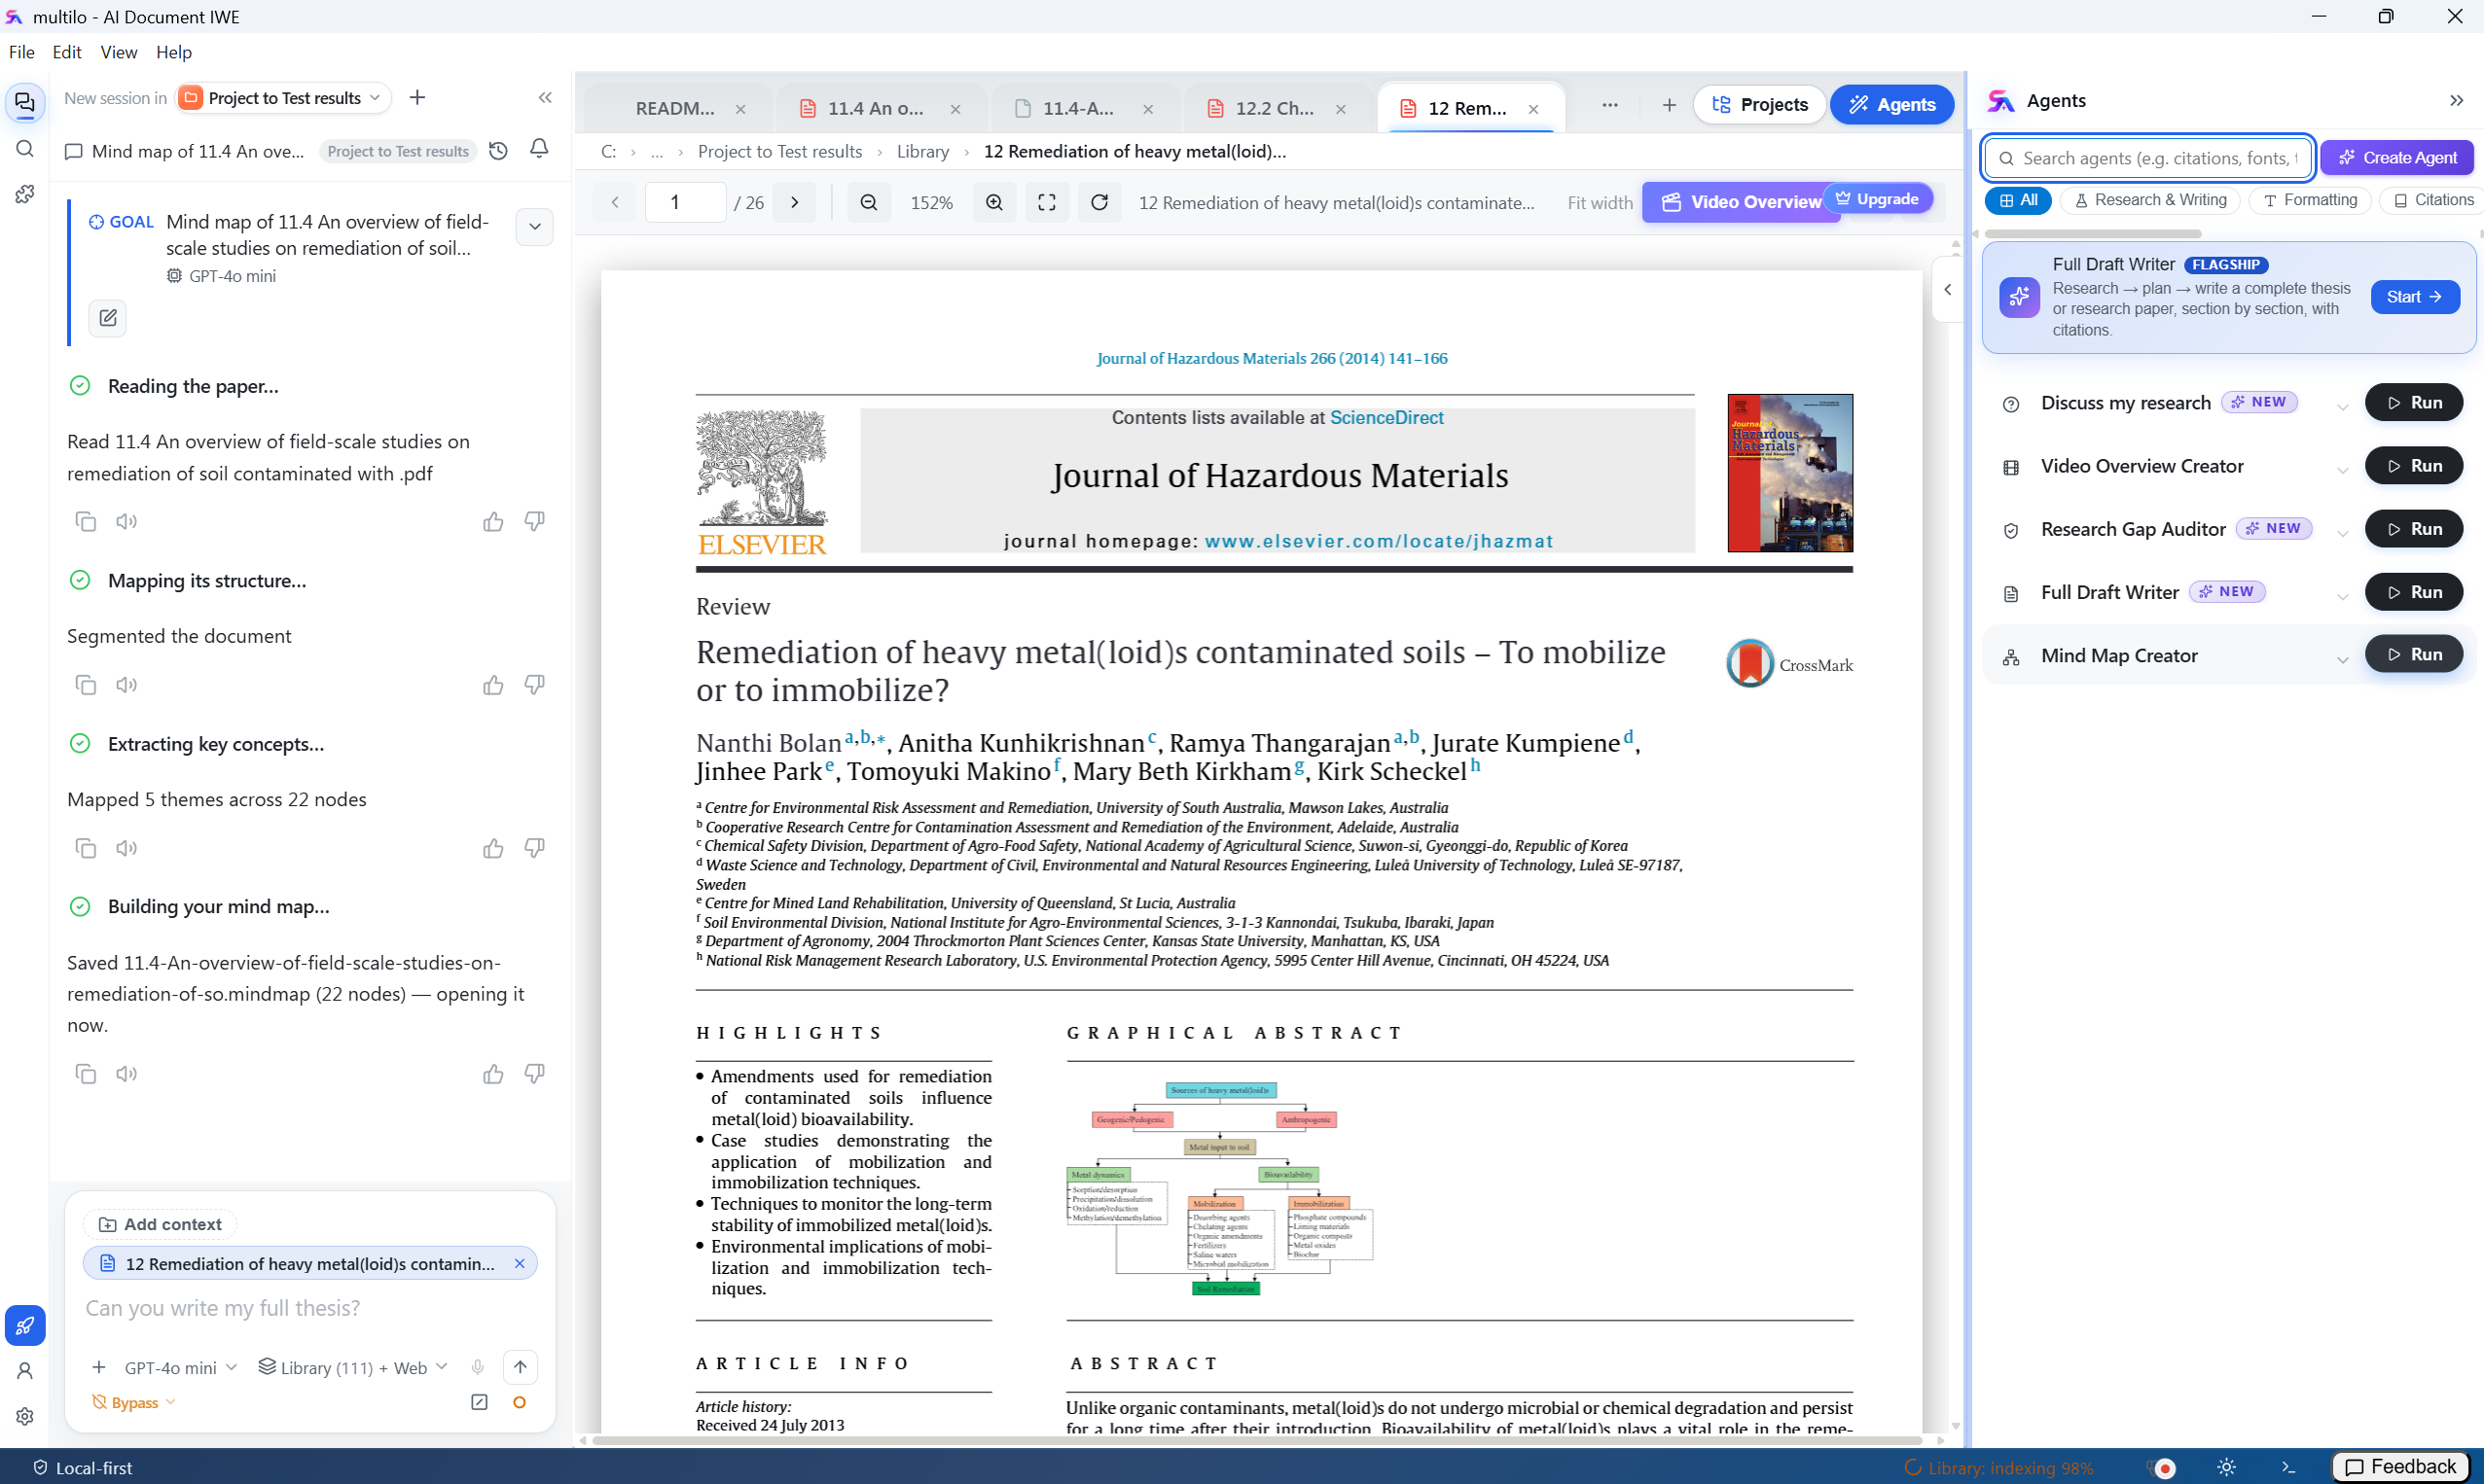Open the File menu
Screen dimensions: 2484x1484
pos(21,52)
